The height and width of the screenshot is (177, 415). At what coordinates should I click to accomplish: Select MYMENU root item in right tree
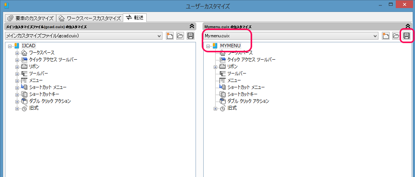coord(230,46)
